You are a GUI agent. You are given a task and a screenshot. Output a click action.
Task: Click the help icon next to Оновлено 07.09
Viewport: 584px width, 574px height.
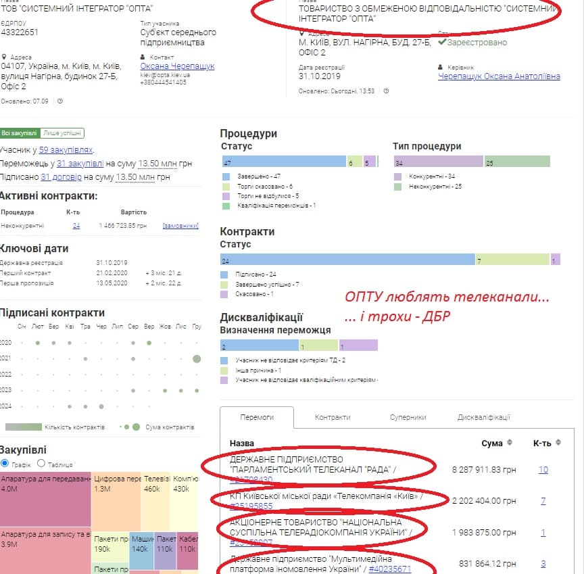pyautogui.click(x=60, y=101)
